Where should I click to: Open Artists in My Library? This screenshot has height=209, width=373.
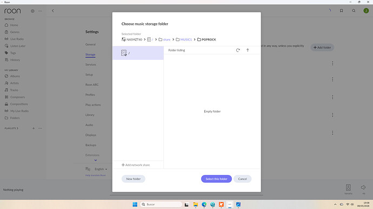point(12,83)
